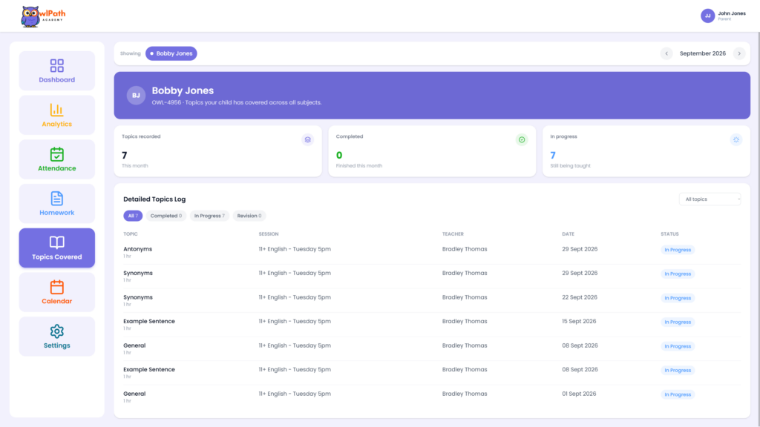Click the Antonyms topic row
The image size is (760, 427).
coord(432,252)
